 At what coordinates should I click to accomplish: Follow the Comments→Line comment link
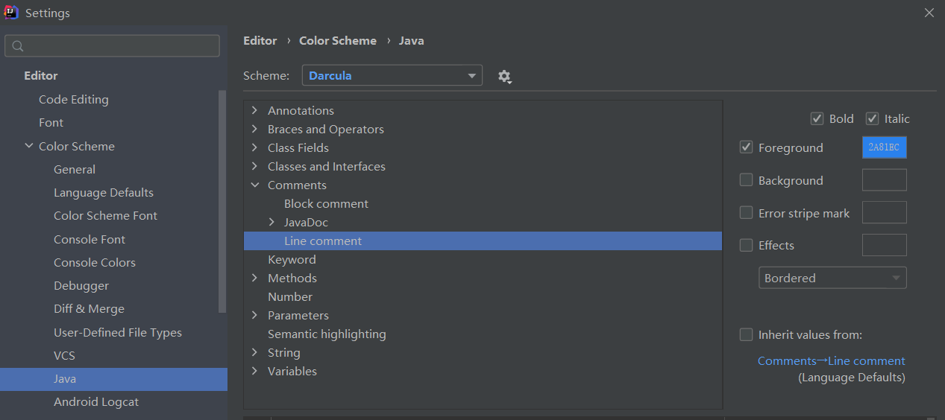(831, 361)
